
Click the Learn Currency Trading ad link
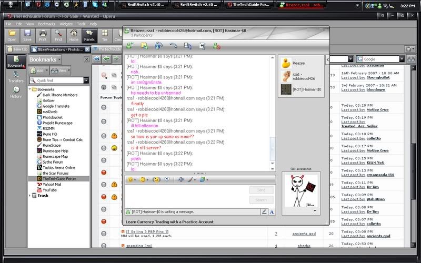[169, 222]
